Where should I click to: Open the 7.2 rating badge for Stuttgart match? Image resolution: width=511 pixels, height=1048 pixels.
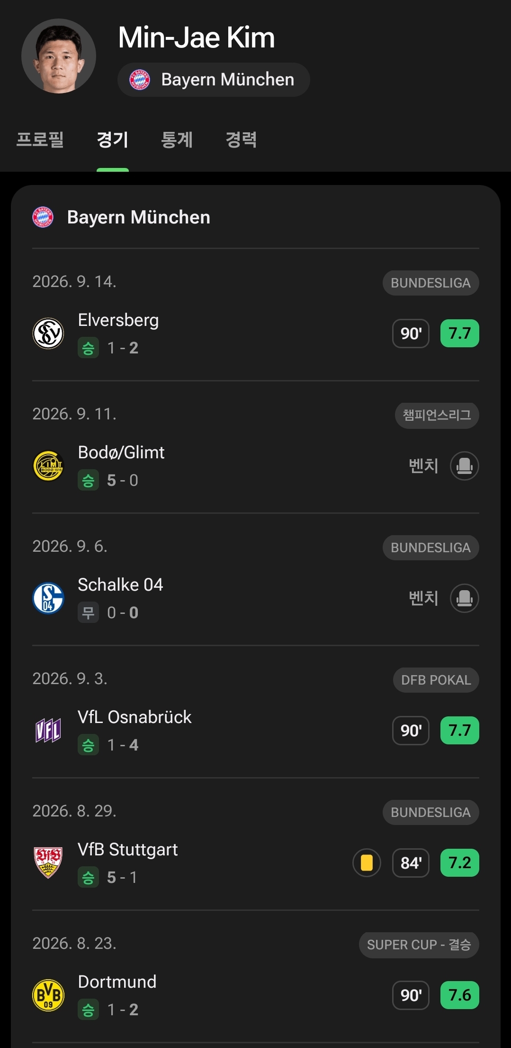(459, 863)
